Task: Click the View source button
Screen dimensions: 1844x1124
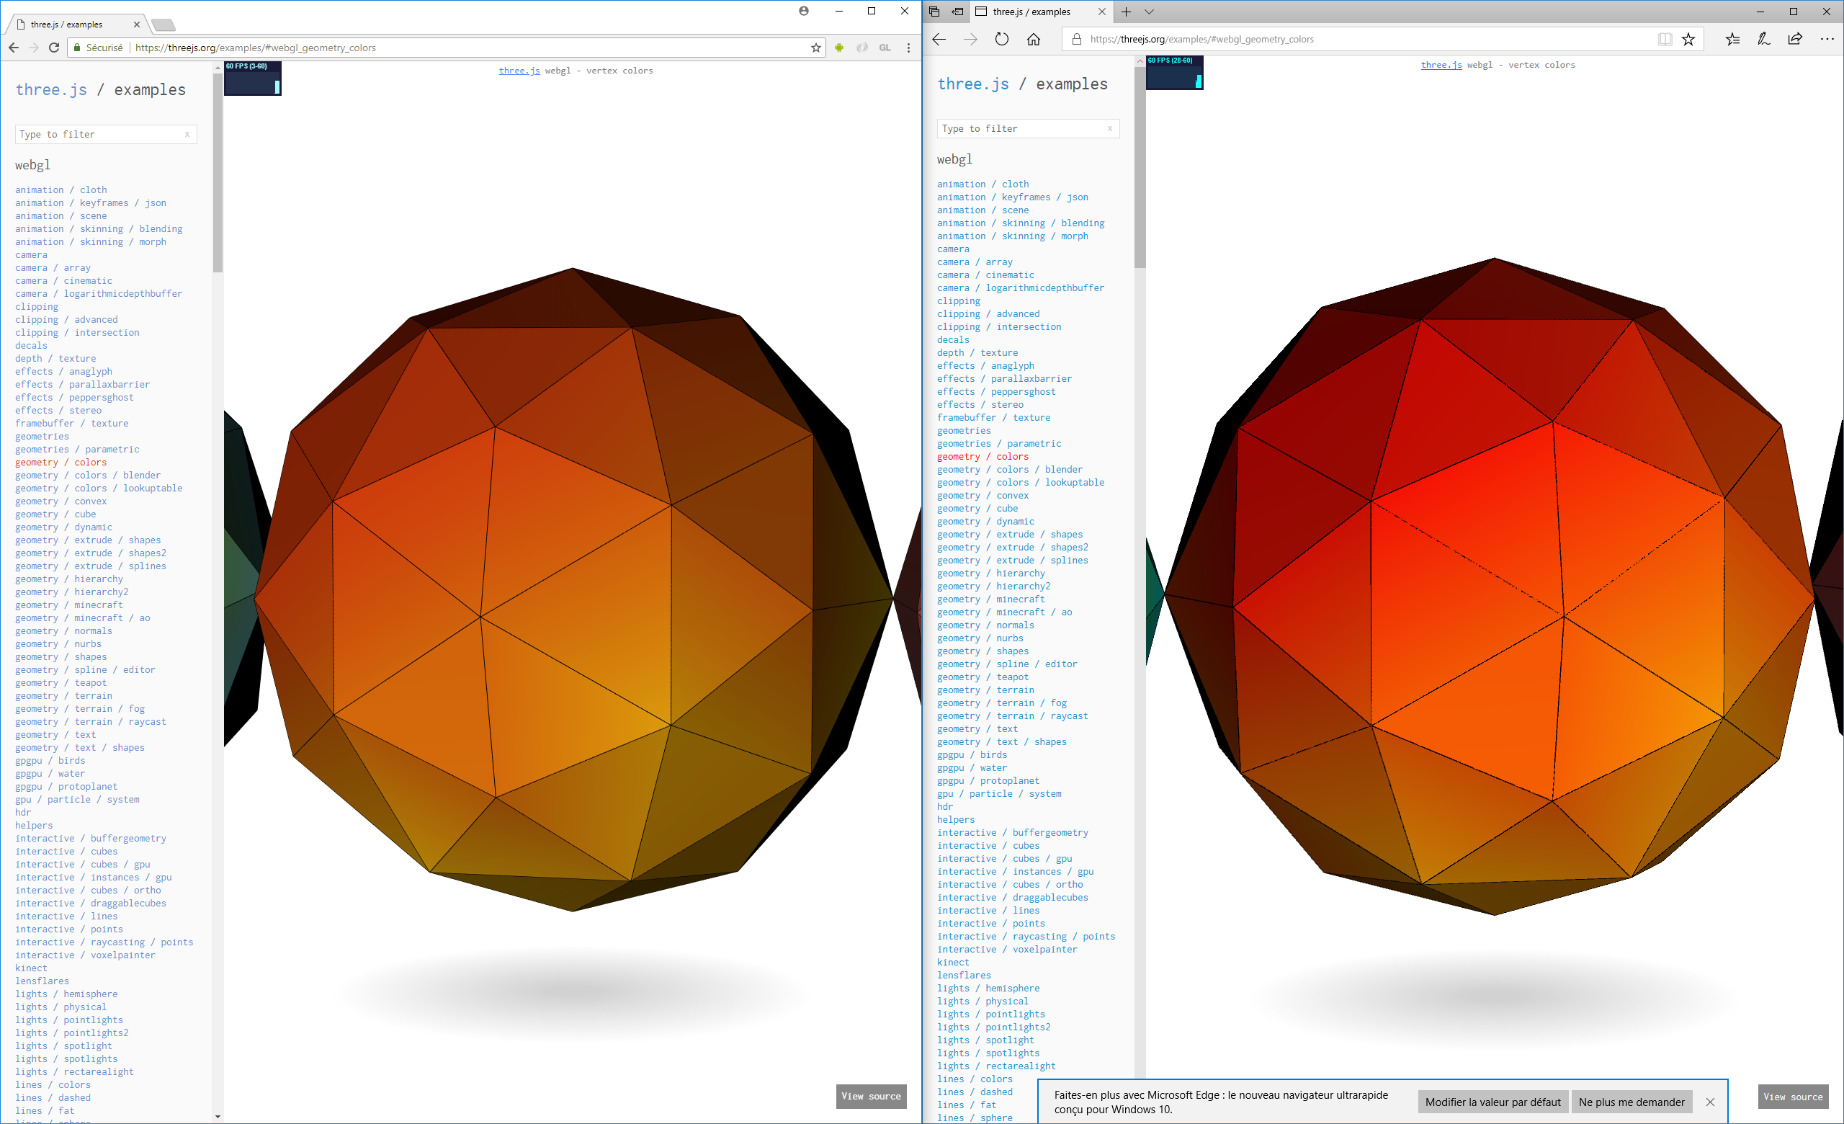Action: 870,1097
